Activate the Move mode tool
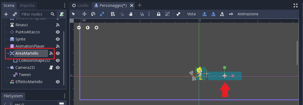This screenshot has width=303, height=105. click(x=84, y=14)
